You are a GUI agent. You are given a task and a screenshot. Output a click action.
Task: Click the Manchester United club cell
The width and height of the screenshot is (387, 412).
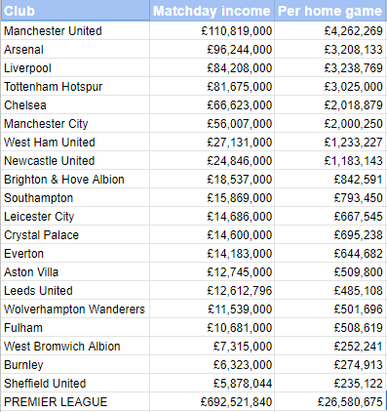coord(75,31)
